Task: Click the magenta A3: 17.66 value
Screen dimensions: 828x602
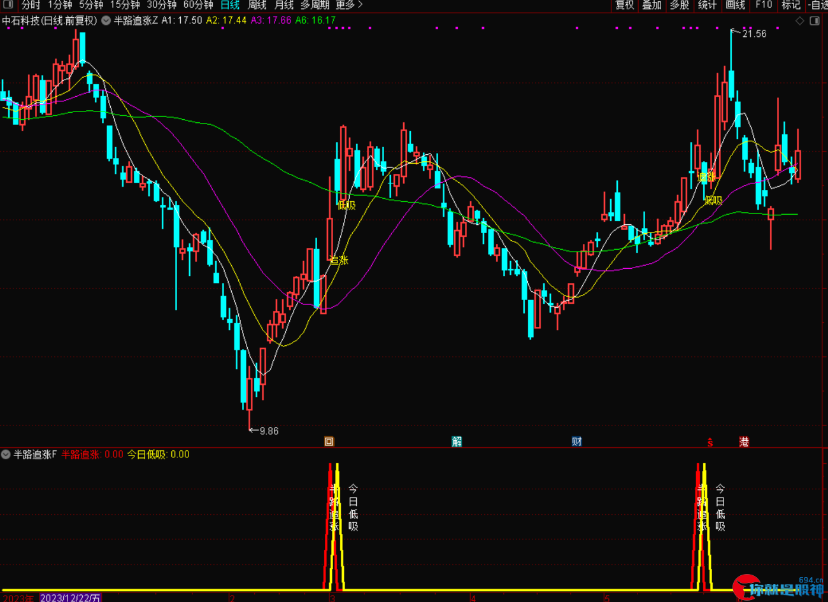Action: click(271, 20)
